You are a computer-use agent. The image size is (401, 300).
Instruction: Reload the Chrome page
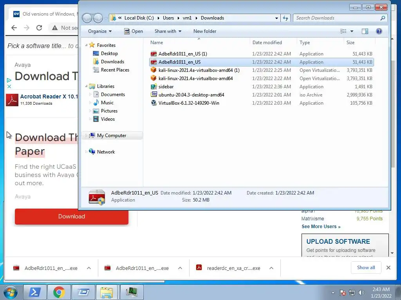[x=39, y=28]
